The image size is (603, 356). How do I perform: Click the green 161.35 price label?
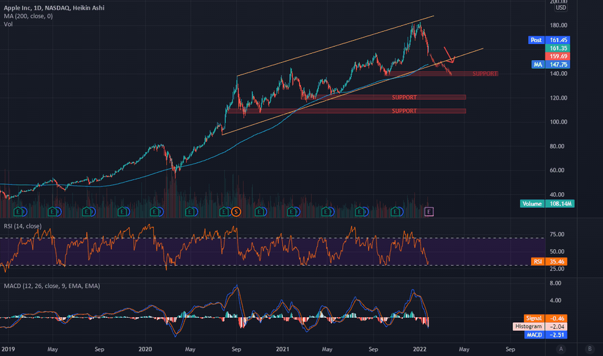[558, 48]
